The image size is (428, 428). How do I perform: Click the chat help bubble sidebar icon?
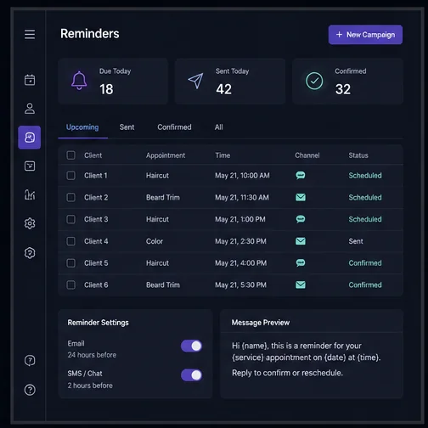click(x=30, y=361)
